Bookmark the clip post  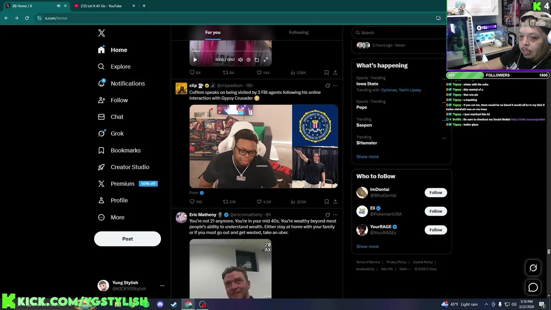(x=327, y=201)
